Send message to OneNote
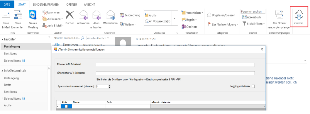The image size is (310, 114). click(189, 27)
